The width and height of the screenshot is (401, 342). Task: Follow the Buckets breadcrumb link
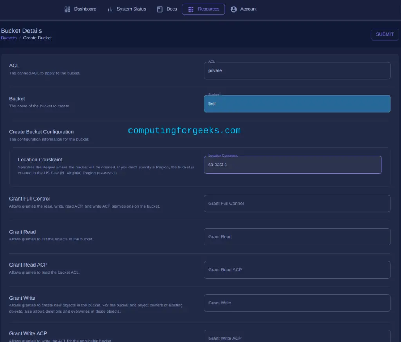coord(9,38)
